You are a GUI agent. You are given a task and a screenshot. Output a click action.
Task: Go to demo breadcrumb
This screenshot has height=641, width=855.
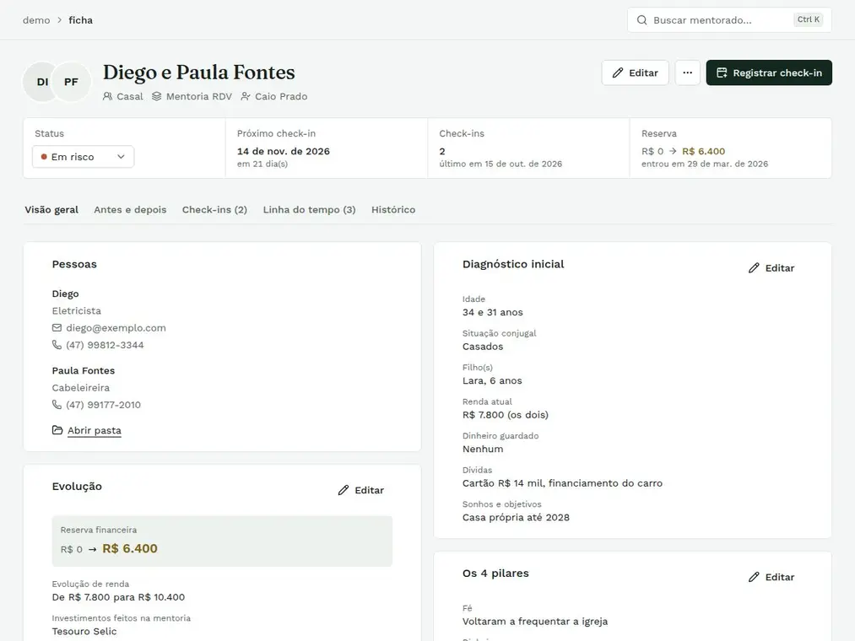[x=36, y=20]
